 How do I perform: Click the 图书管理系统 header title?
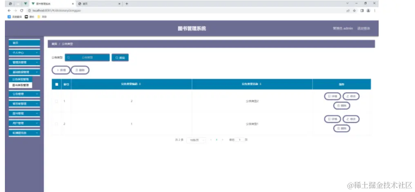[192, 29]
